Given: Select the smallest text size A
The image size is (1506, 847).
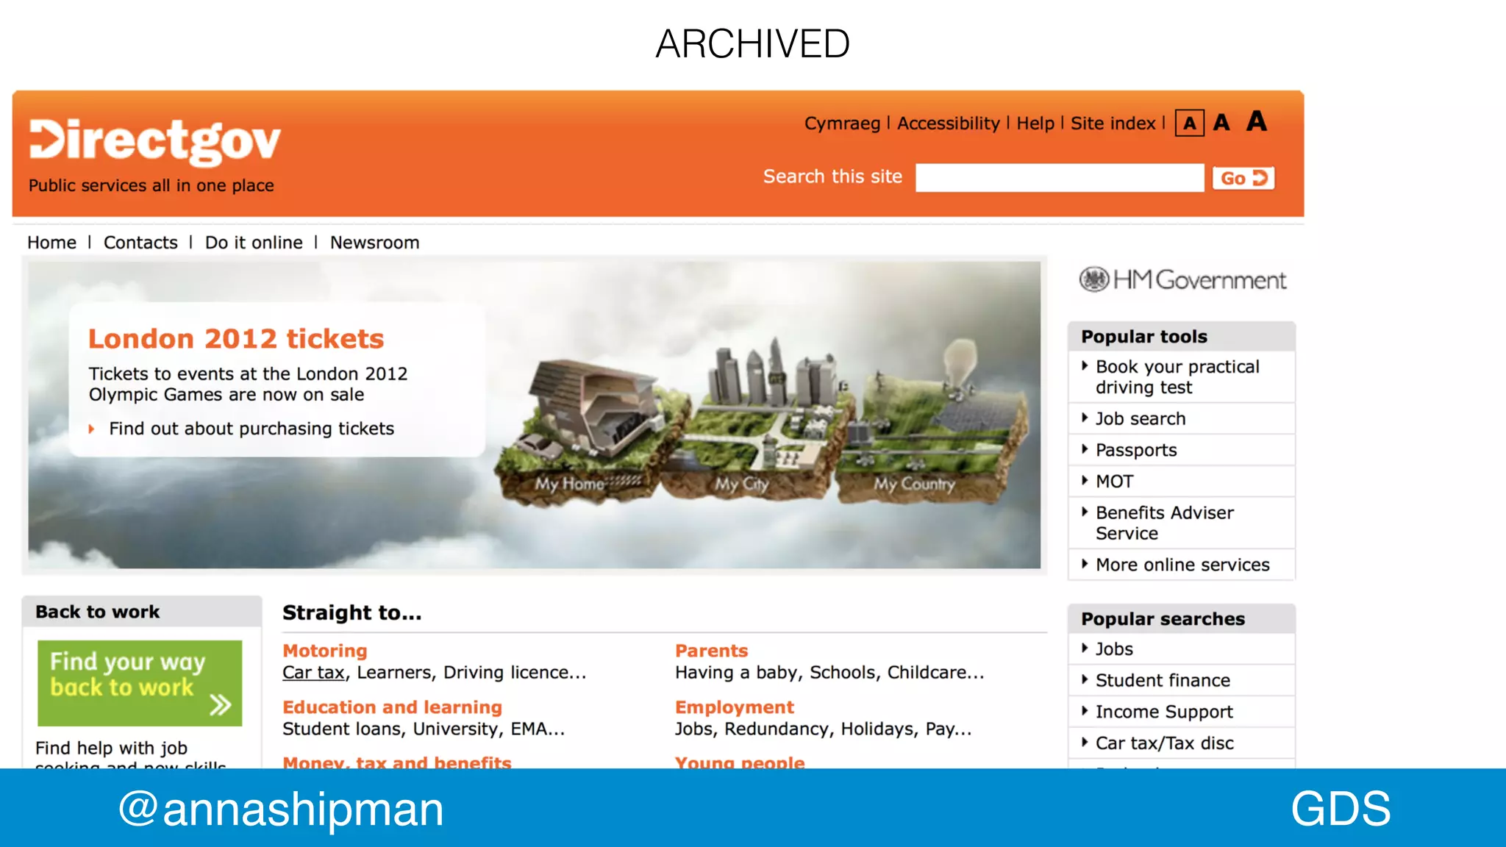Looking at the screenshot, I should pos(1189,124).
